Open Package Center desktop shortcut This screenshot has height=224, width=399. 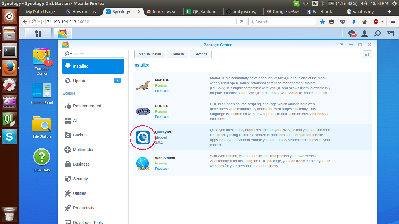[x=42, y=62]
